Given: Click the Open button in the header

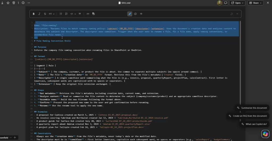Looking at the screenshot, I should [x=237, y=3].
